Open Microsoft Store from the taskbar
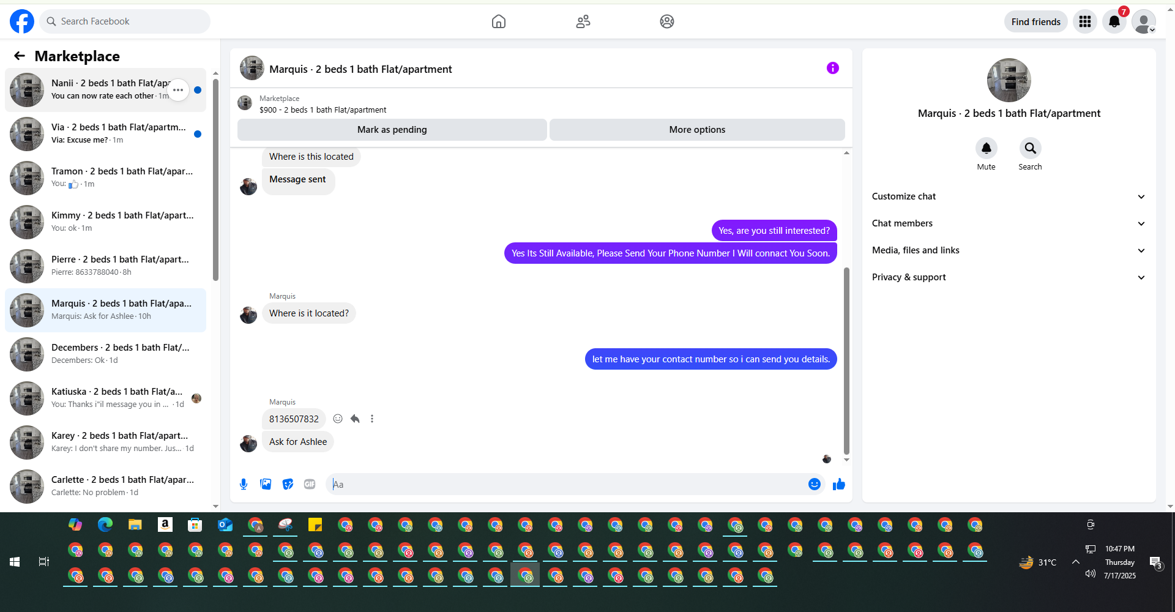This screenshot has width=1175, height=612. coord(195,524)
